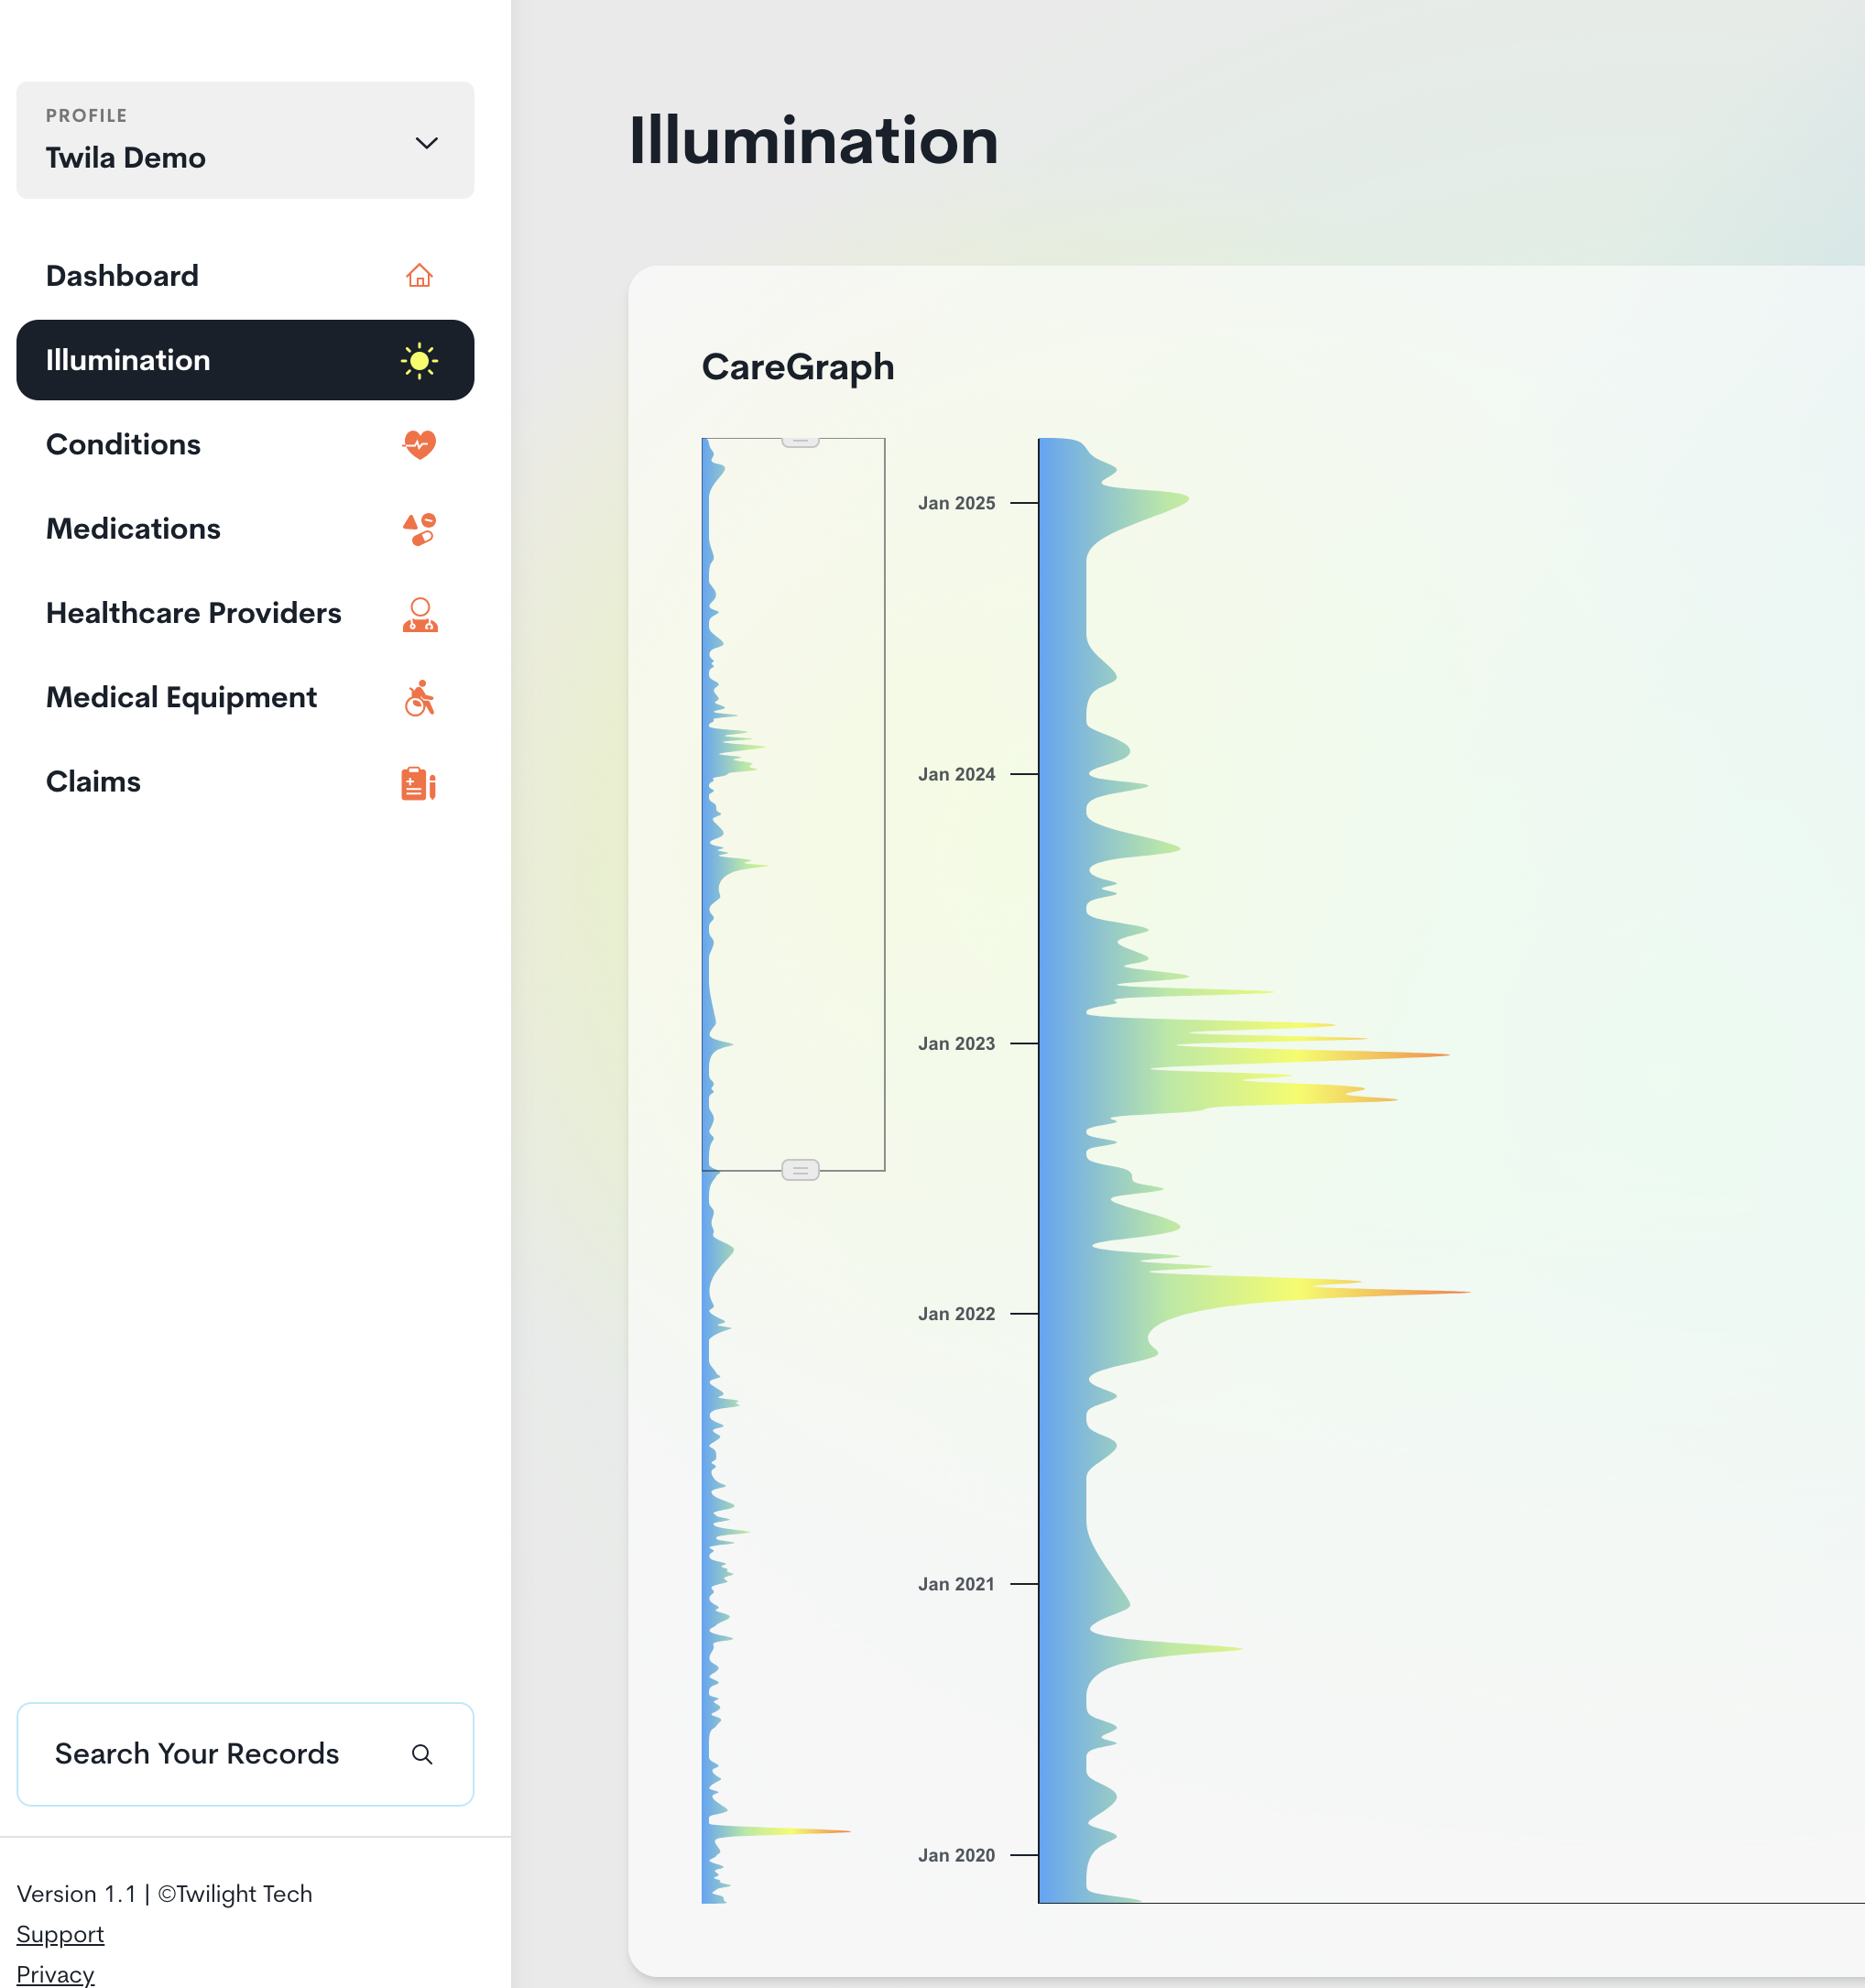Click the pills icon beside Medications
Screen dimensions: 1865x1988
(420, 529)
